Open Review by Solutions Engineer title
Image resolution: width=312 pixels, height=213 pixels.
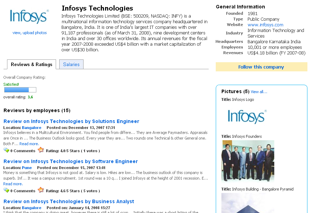pos(71,121)
